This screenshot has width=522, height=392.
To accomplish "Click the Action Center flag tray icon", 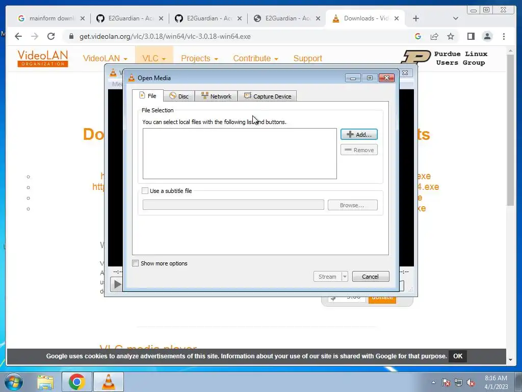I will 446,382.
